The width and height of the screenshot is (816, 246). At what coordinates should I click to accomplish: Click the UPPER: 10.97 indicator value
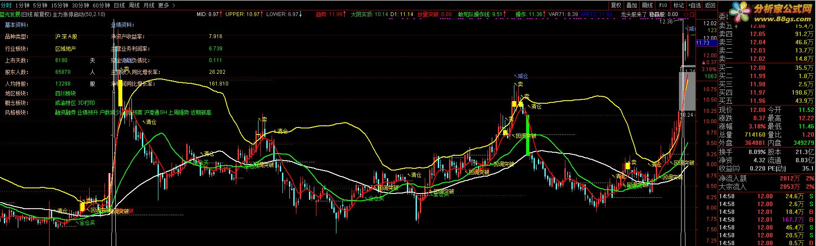[242, 14]
